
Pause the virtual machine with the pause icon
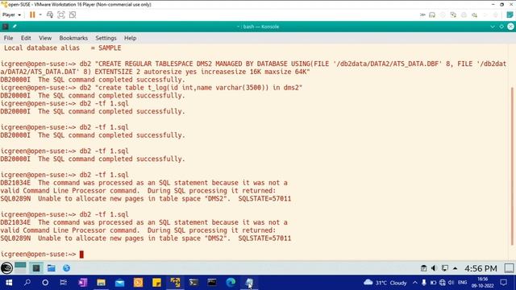pyautogui.click(x=32, y=14)
